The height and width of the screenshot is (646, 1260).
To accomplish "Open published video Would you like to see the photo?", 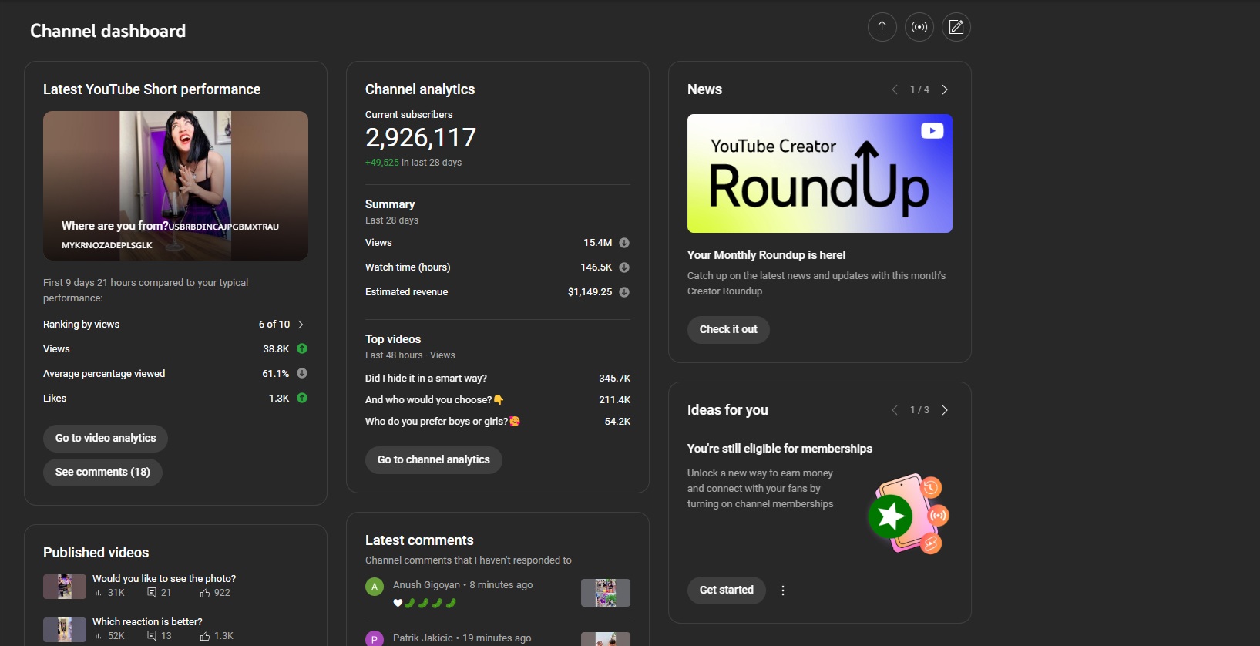I will (164, 579).
